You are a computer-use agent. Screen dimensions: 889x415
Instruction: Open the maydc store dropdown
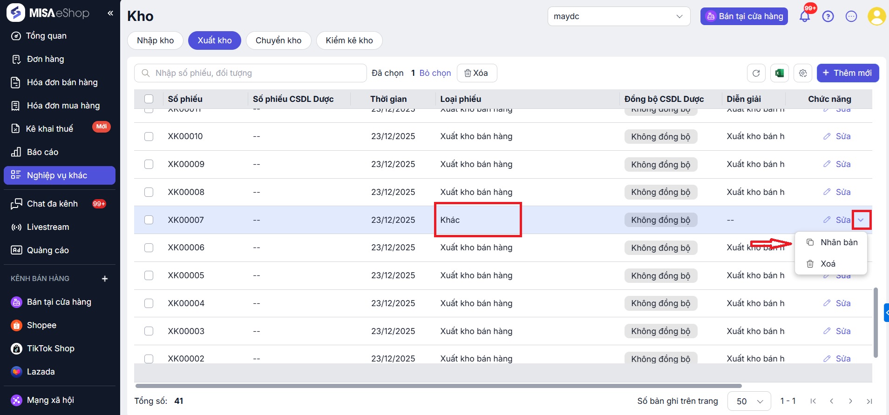point(619,16)
